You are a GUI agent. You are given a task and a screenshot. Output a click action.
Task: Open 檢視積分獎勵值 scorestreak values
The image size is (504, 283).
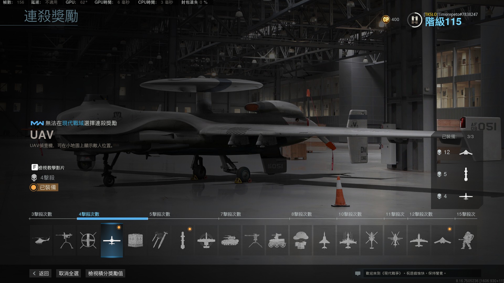[x=106, y=273]
